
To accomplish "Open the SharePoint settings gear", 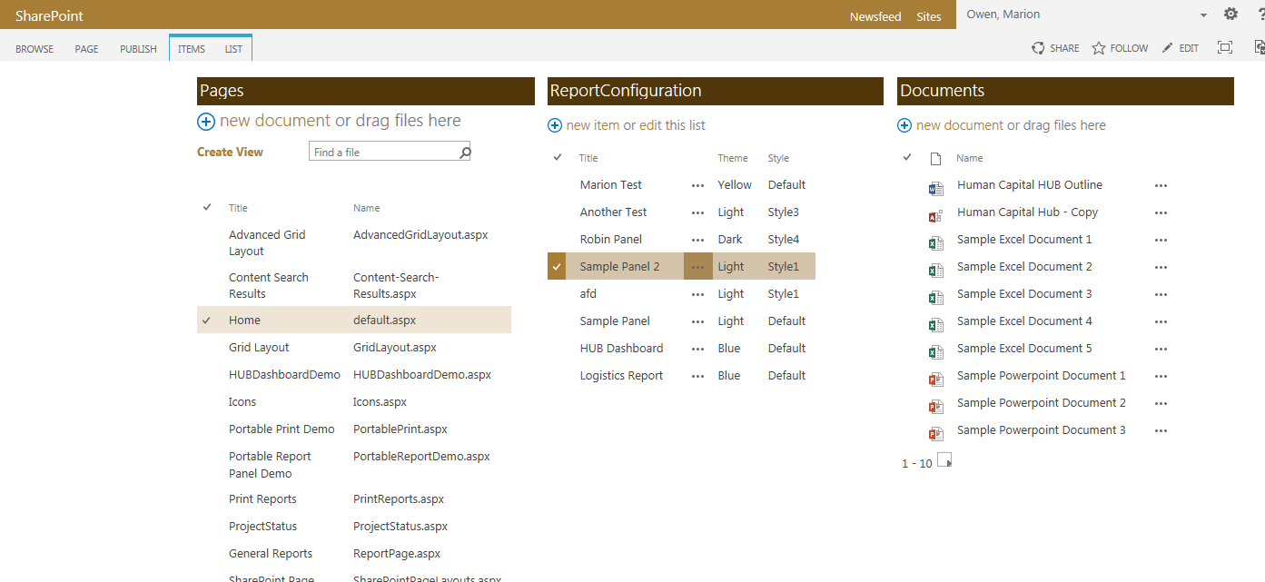I will tap(1230, 14).
